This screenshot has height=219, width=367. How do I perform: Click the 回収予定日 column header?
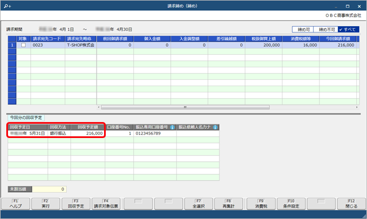[28, 127]
